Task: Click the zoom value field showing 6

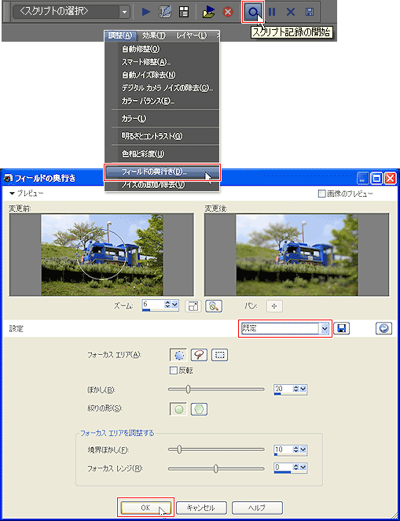Action: 153,305
